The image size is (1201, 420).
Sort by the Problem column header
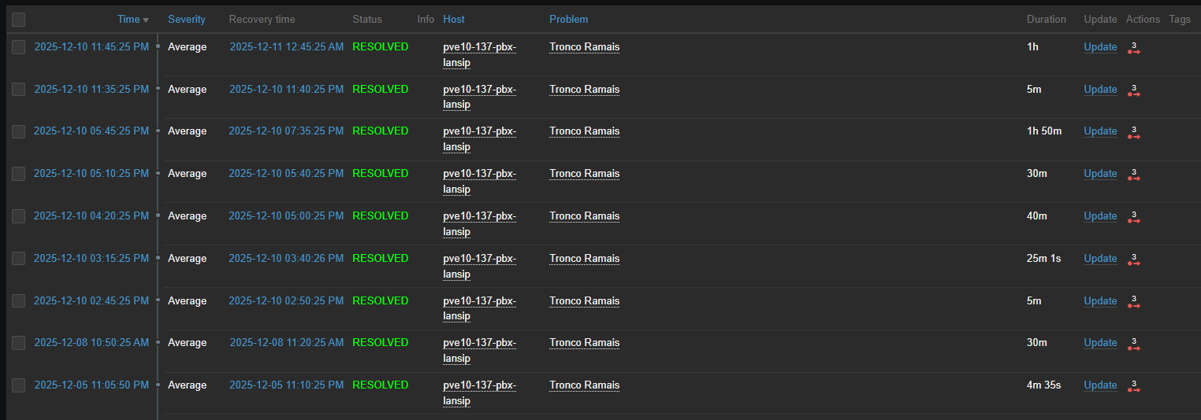[568, 20]
